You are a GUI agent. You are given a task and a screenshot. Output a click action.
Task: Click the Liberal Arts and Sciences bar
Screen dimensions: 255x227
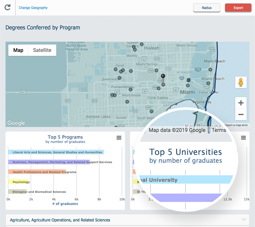[56, 152]
